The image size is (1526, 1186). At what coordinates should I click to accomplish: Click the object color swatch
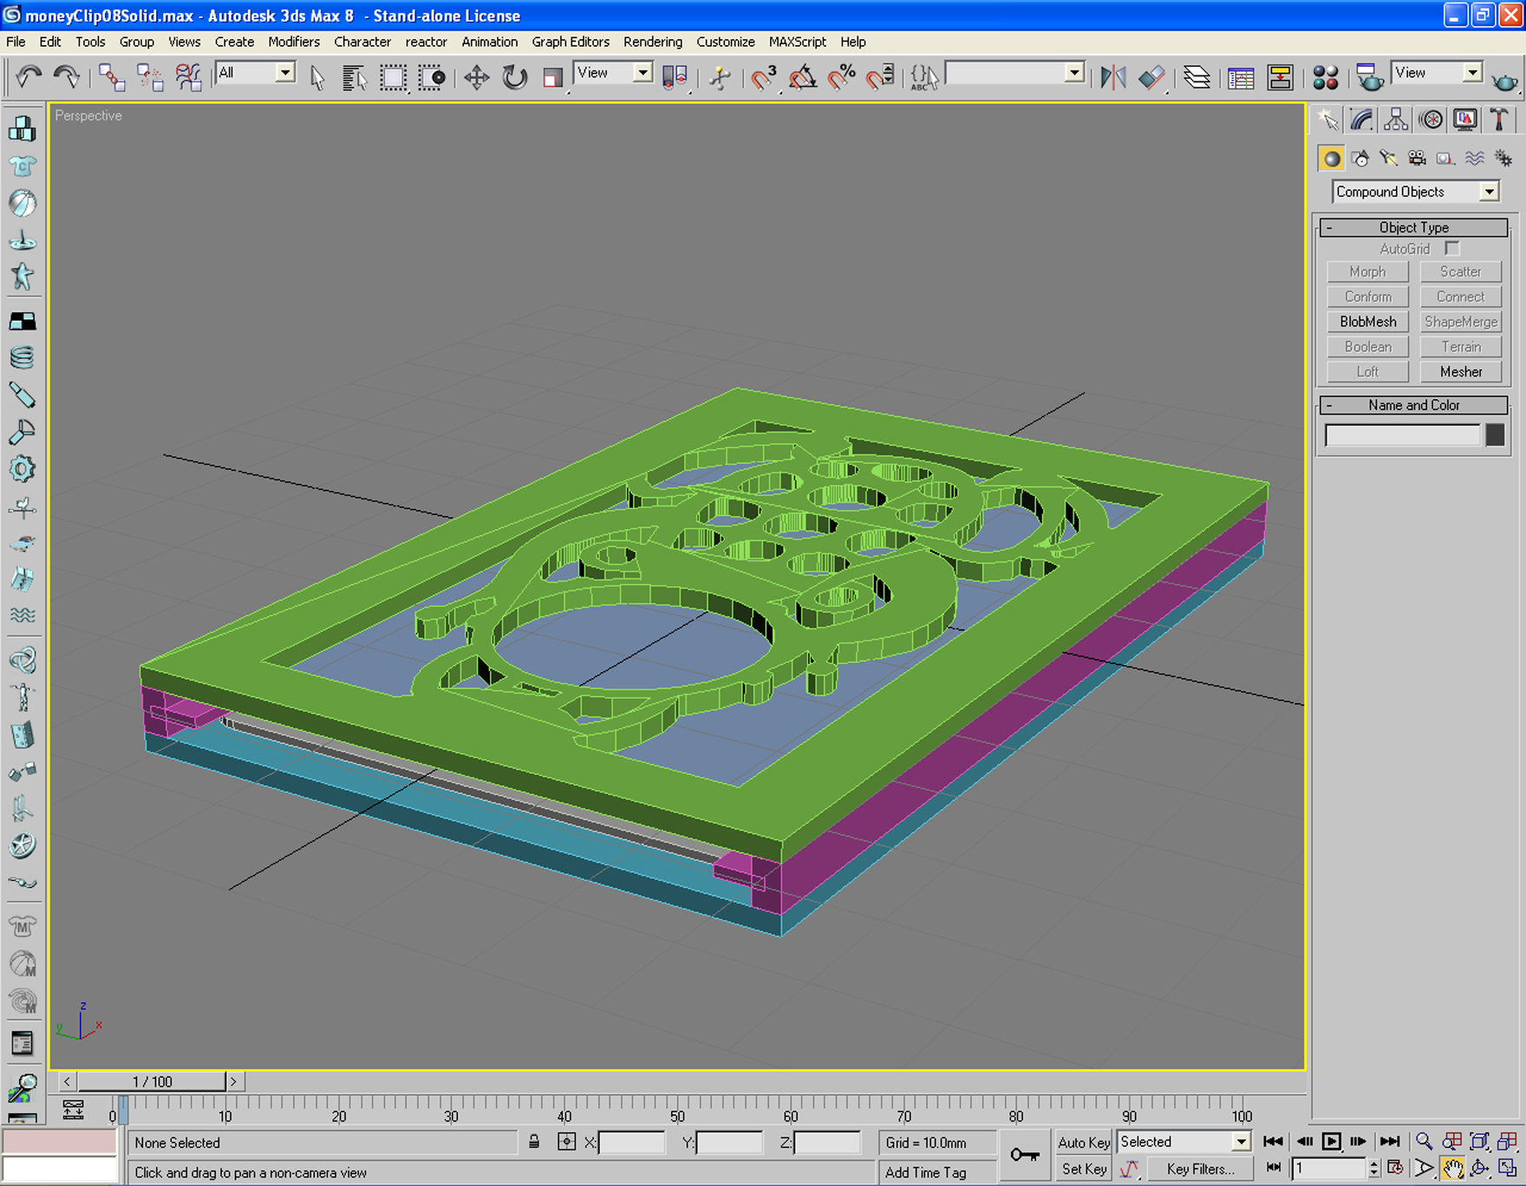[x=1495, y=434]
